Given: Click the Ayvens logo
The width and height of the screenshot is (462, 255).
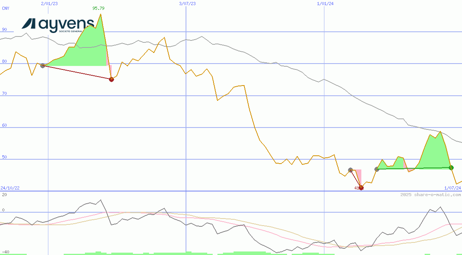Looking at the screenshot, I should [57, 25].
